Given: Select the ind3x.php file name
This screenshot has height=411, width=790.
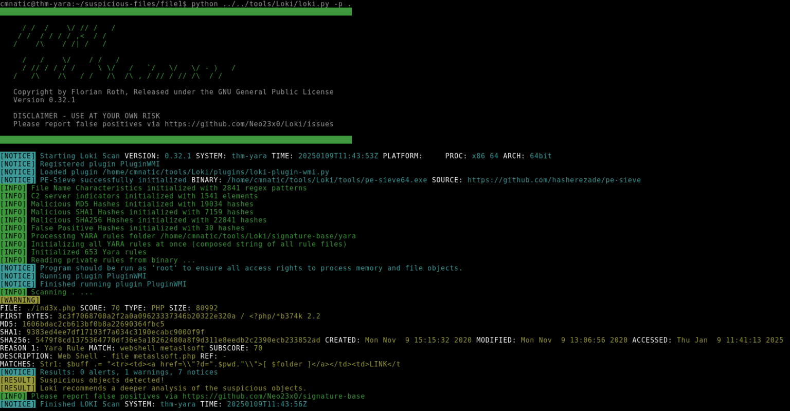Looking at the screenshot, I should tap(49, 308).
